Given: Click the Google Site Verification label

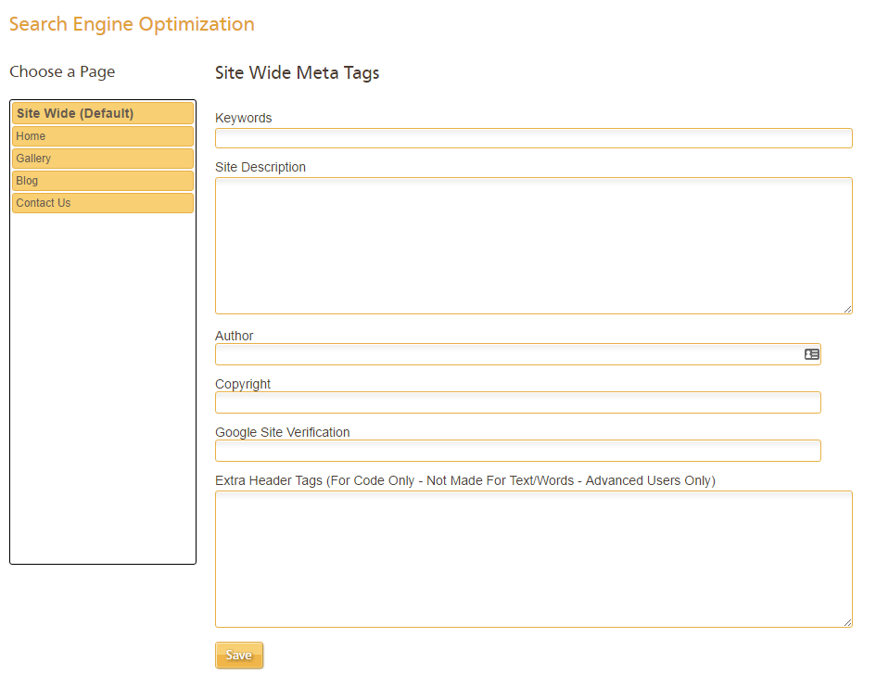Looking at the screenshot, I should [282, 432].
